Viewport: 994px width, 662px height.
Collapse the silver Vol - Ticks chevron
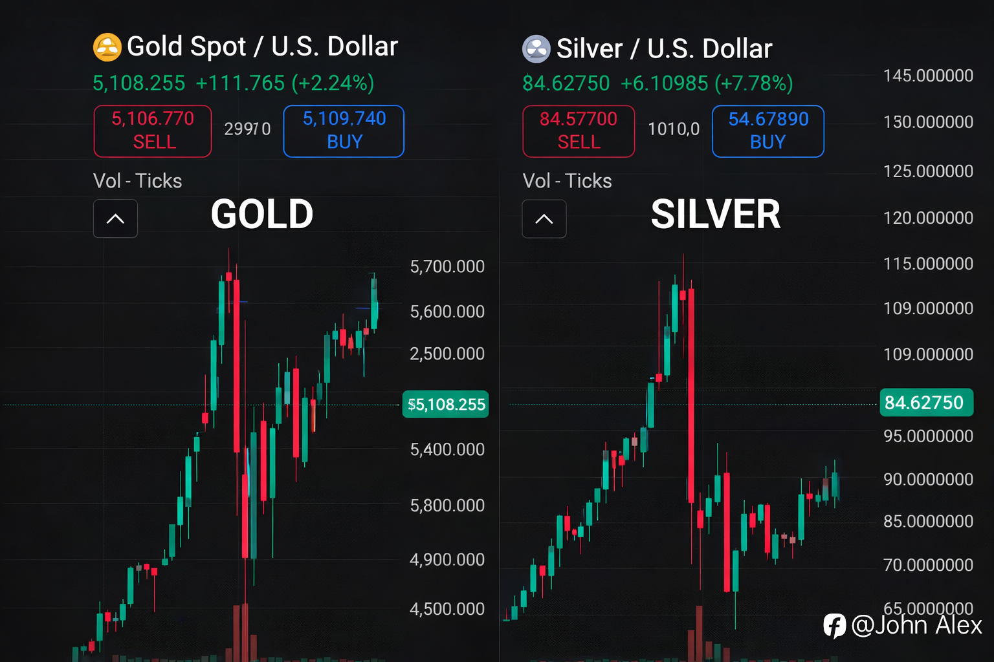tap(544, 219)
